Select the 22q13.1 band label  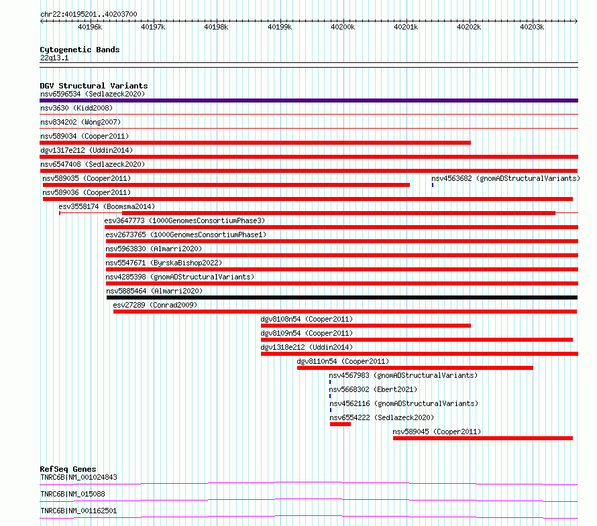click(x=54, y=58)
